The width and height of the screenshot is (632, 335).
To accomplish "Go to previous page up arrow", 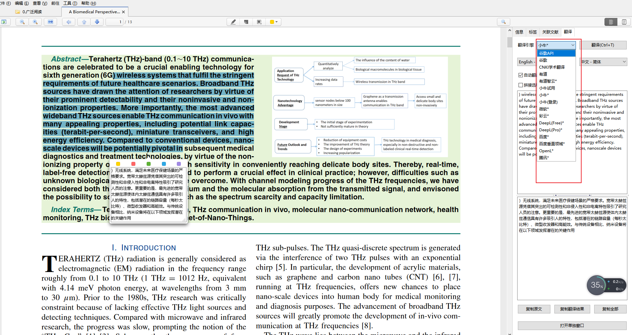I will pyautogui.click(x=84, y=22).
